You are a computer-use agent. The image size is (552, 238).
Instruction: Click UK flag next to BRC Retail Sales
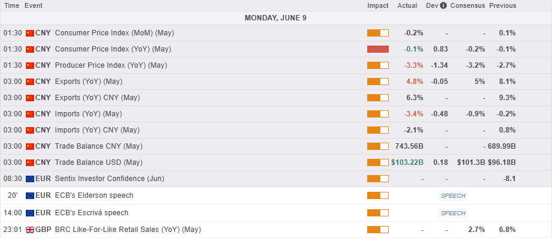(30, 230)
